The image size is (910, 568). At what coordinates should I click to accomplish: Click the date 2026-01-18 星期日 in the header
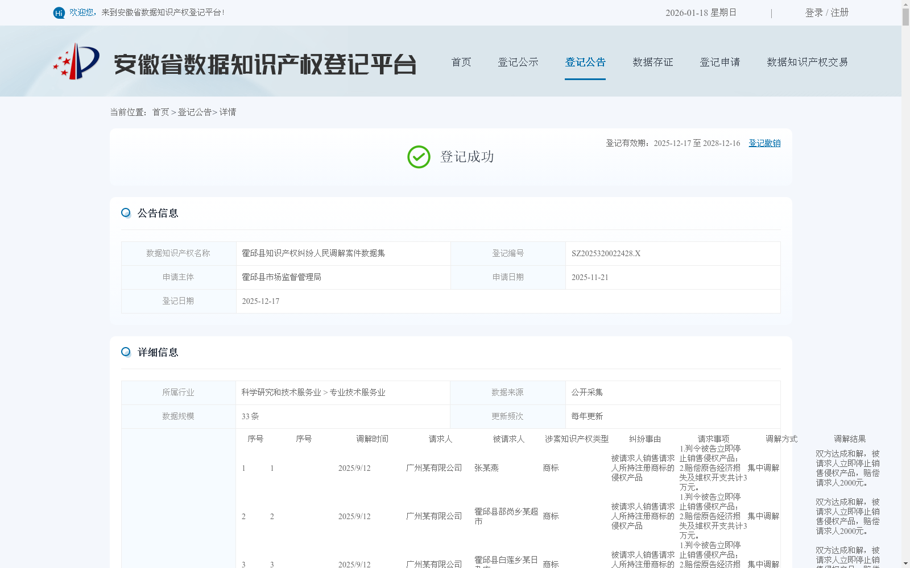click(x=701, y=12)
